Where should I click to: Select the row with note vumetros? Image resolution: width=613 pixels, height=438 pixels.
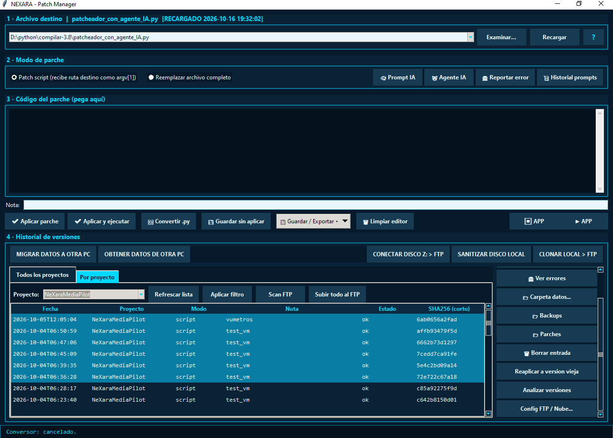point(248,319)
